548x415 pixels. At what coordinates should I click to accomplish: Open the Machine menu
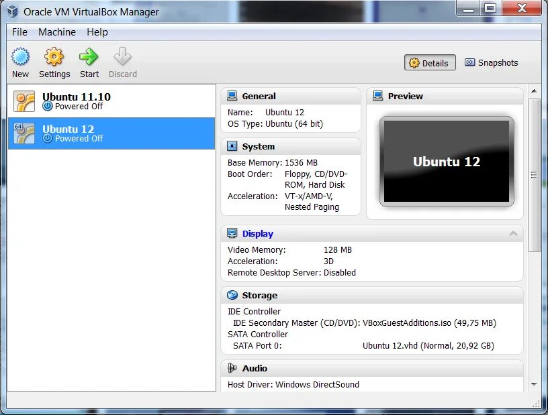pyautogui.click(x=57, y=32)
